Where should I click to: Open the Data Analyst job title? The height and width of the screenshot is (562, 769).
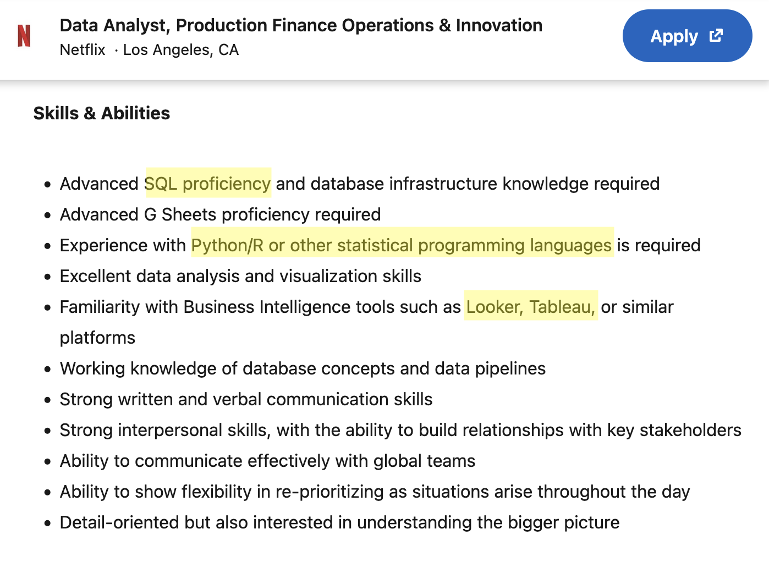[301, 25]
